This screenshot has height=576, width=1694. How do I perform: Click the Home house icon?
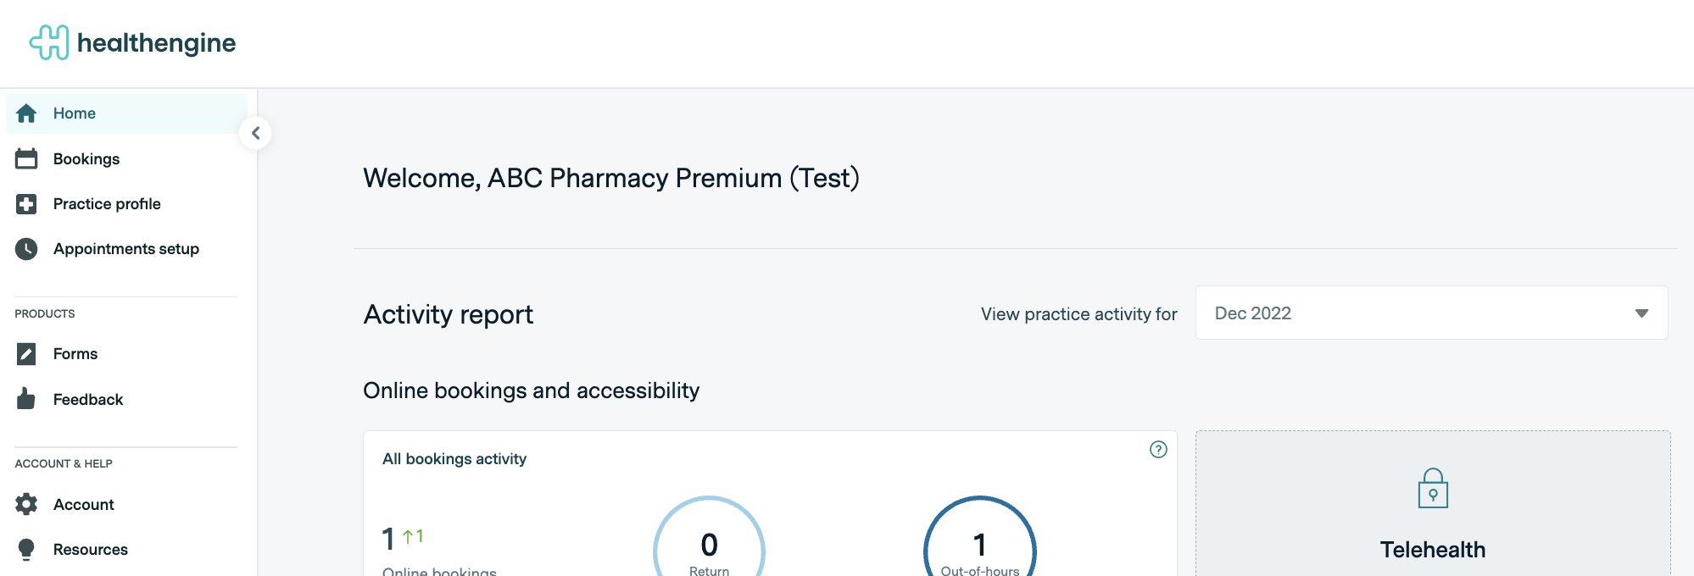(26, 114)
